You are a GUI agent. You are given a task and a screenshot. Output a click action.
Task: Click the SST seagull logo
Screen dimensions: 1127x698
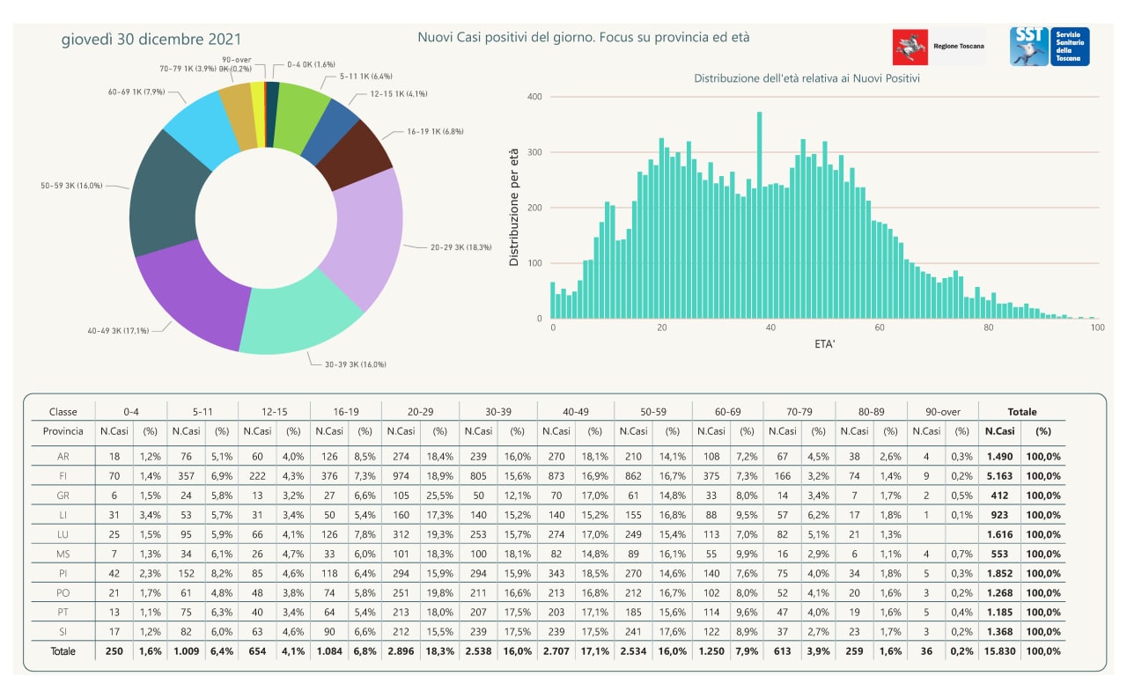[1028, 47]
